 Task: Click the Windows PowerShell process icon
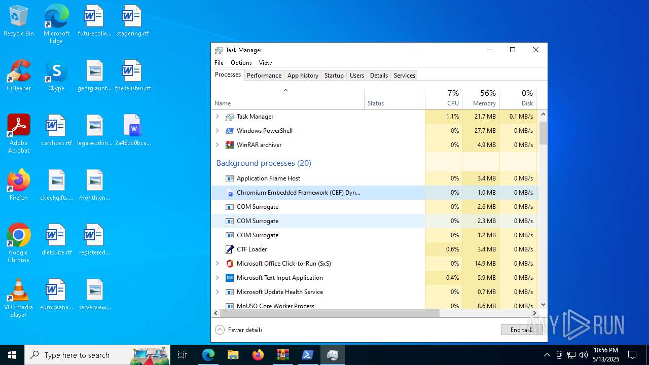pos(230,131)
